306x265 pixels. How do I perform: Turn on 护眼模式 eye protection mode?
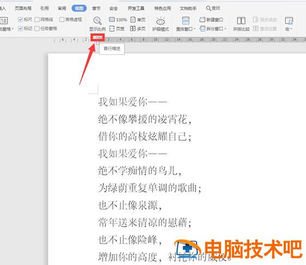tap(161, 24)
